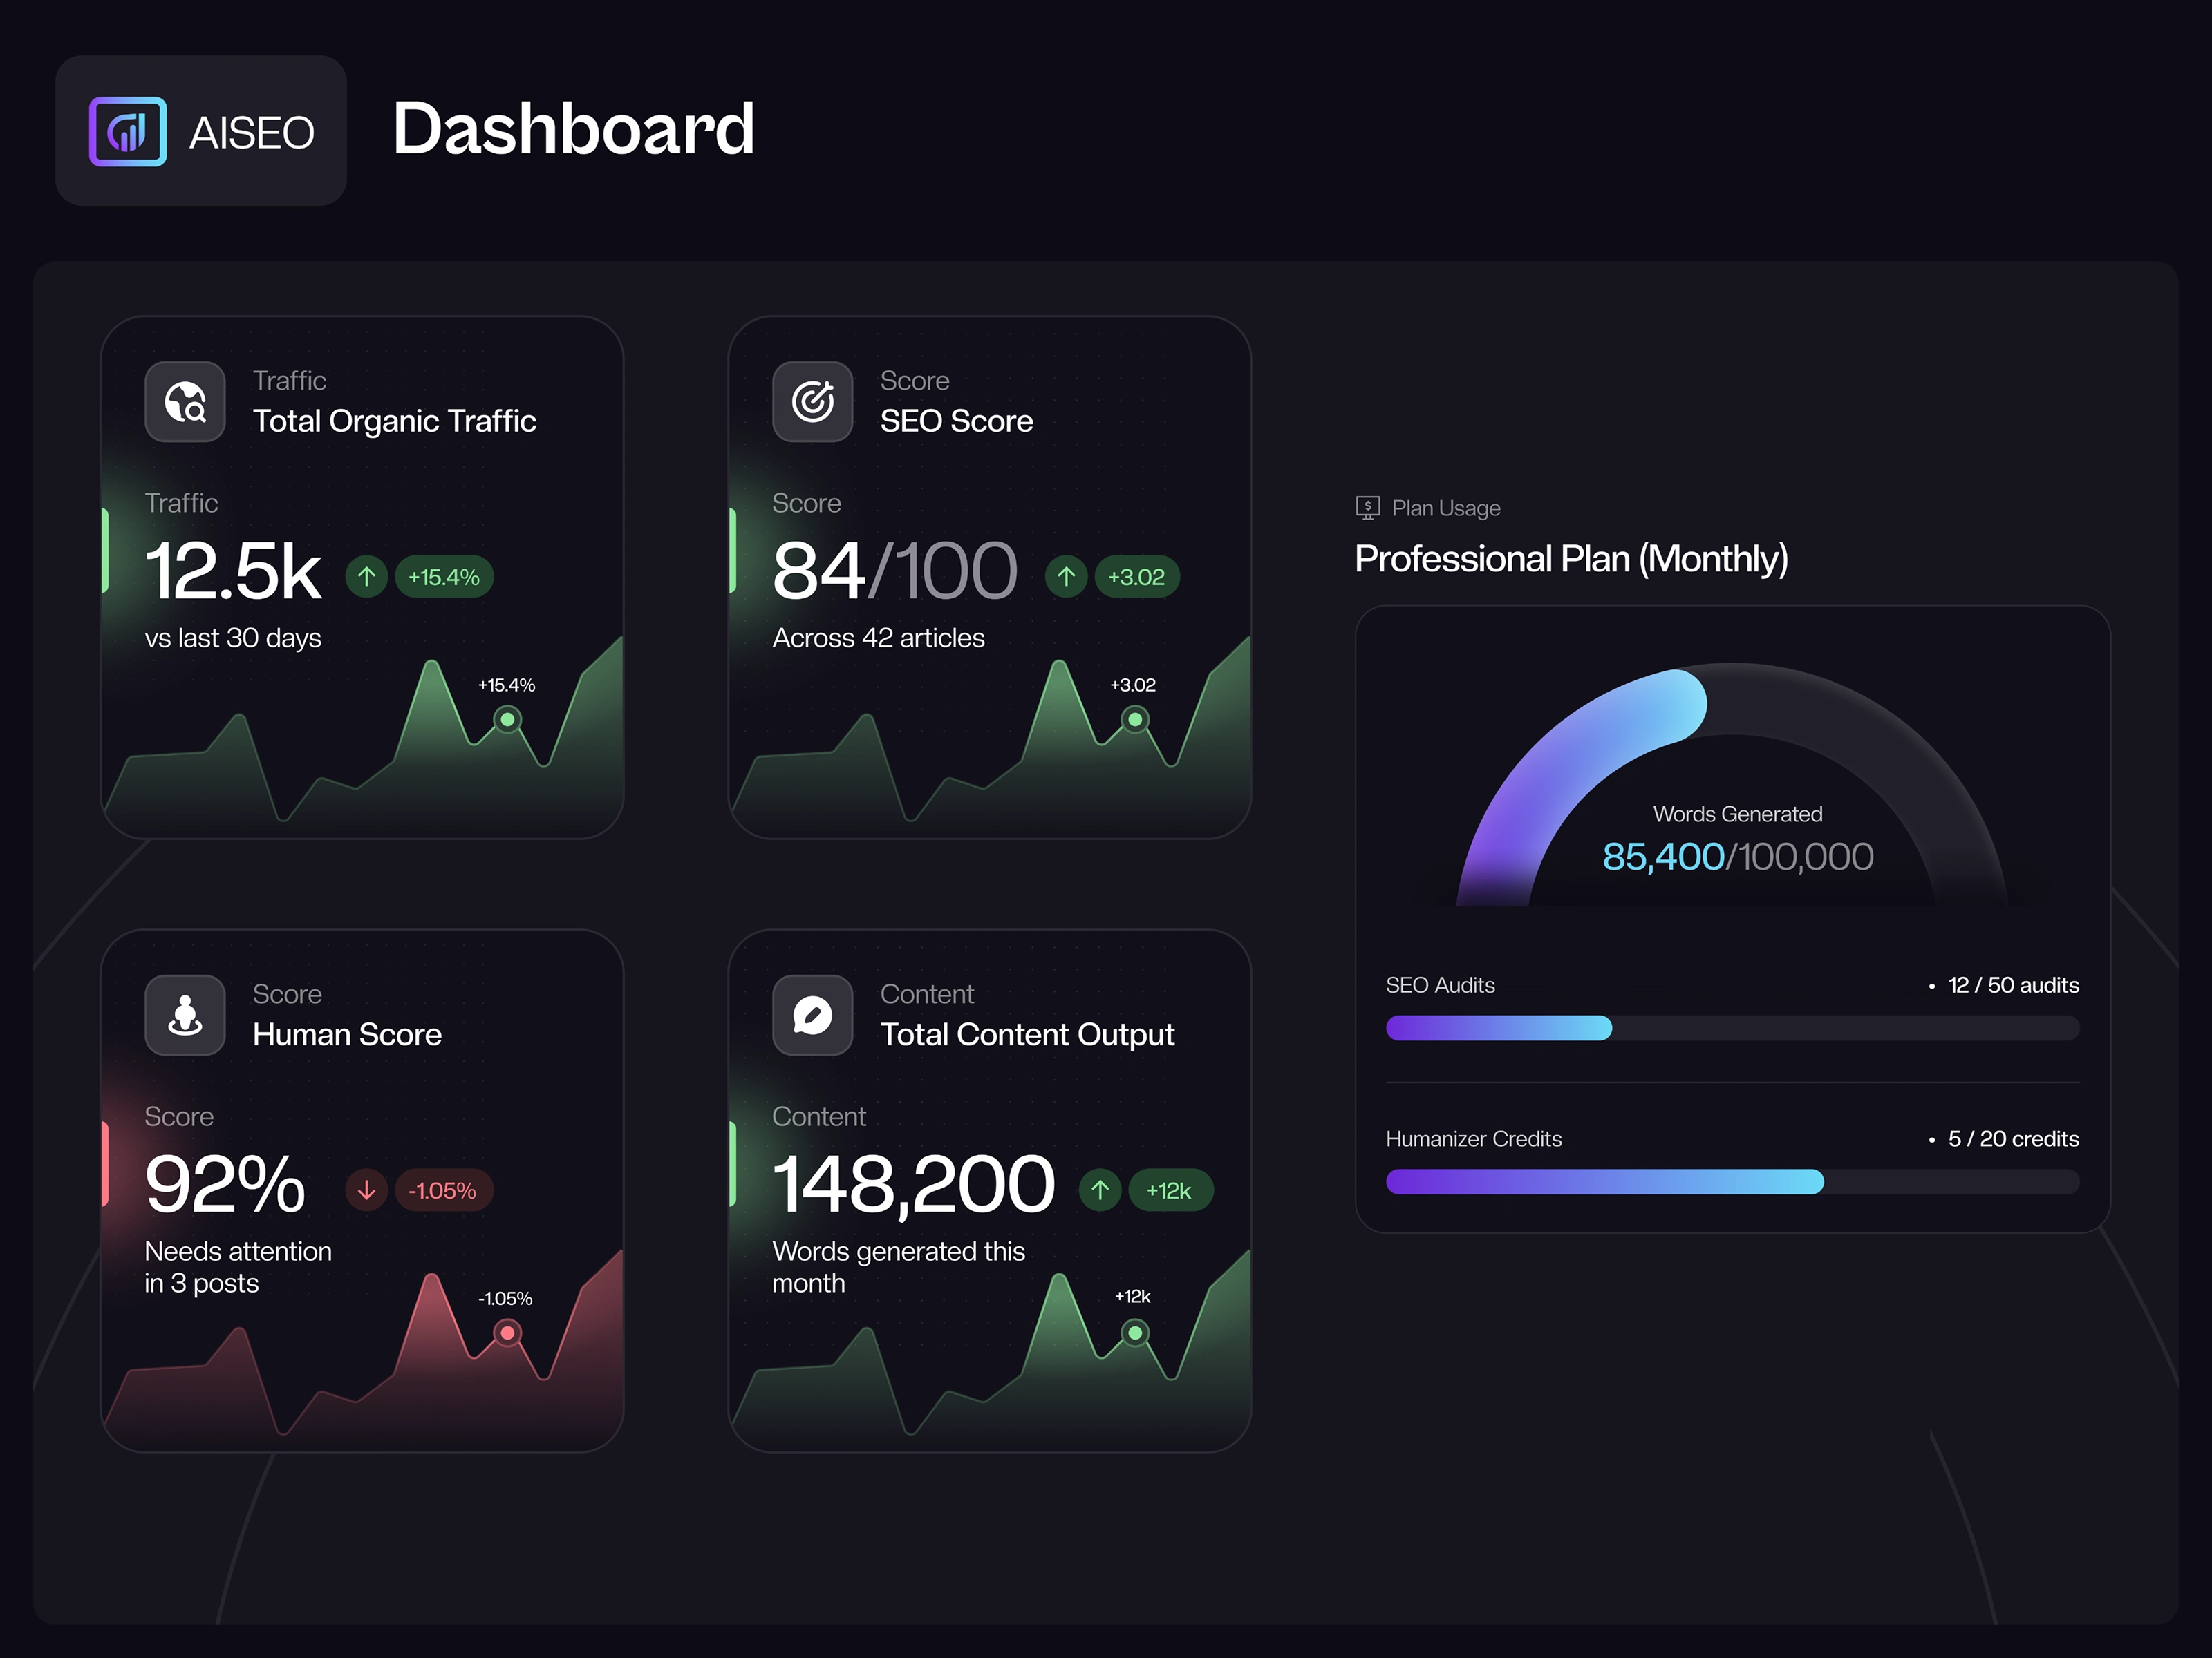Click the red Human Score chart marker
Image resolution: width=2212 pixels, height=1658 pixels.
coord(507,1333)
